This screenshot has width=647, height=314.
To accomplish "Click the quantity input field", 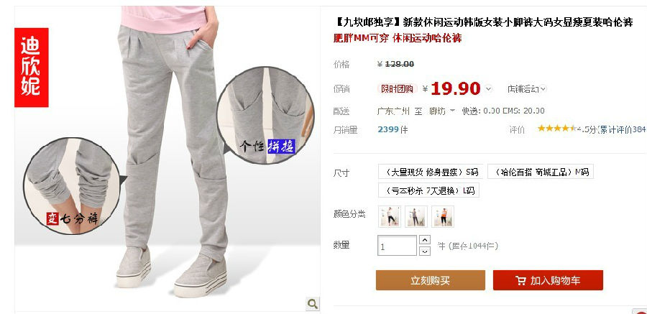I will click(397, 246).
